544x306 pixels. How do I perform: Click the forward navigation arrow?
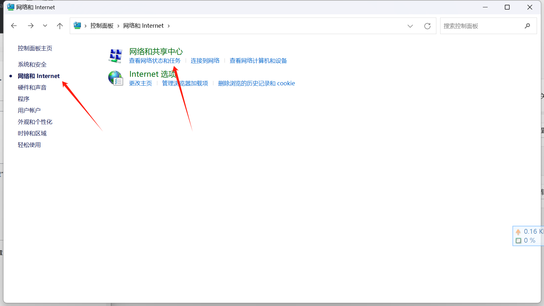tap(31, 26)
